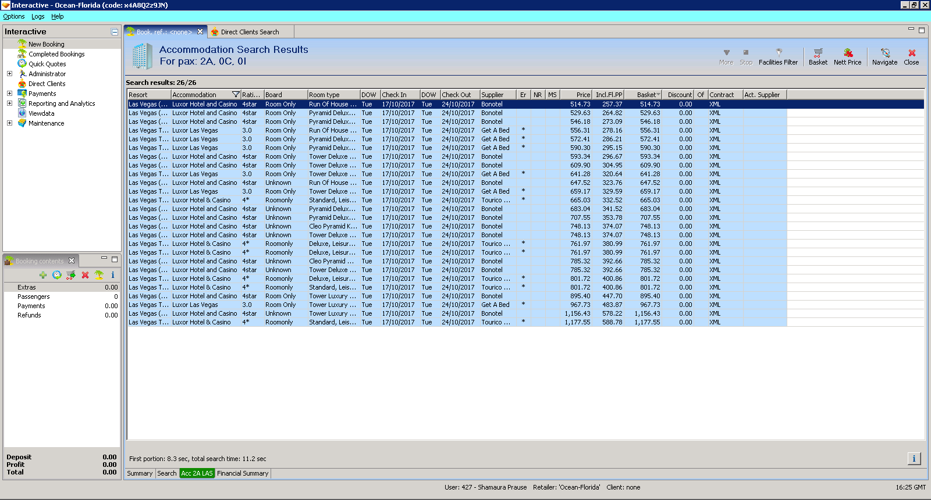This screenshot has width=931, height=500.
Task: Click the Maintenance icon in sidebar
Action: 22,123
